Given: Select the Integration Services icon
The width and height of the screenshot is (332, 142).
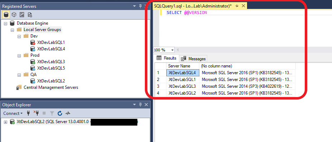Looking at the screenshot, I should tap(30, 15).
